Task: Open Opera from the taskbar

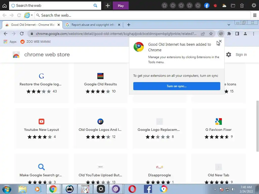Action: tap(132, 189)
